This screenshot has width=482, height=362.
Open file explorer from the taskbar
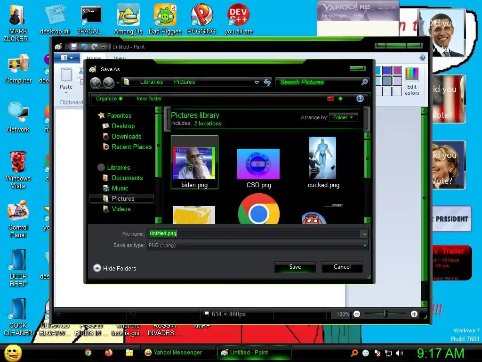click(129, 353)
